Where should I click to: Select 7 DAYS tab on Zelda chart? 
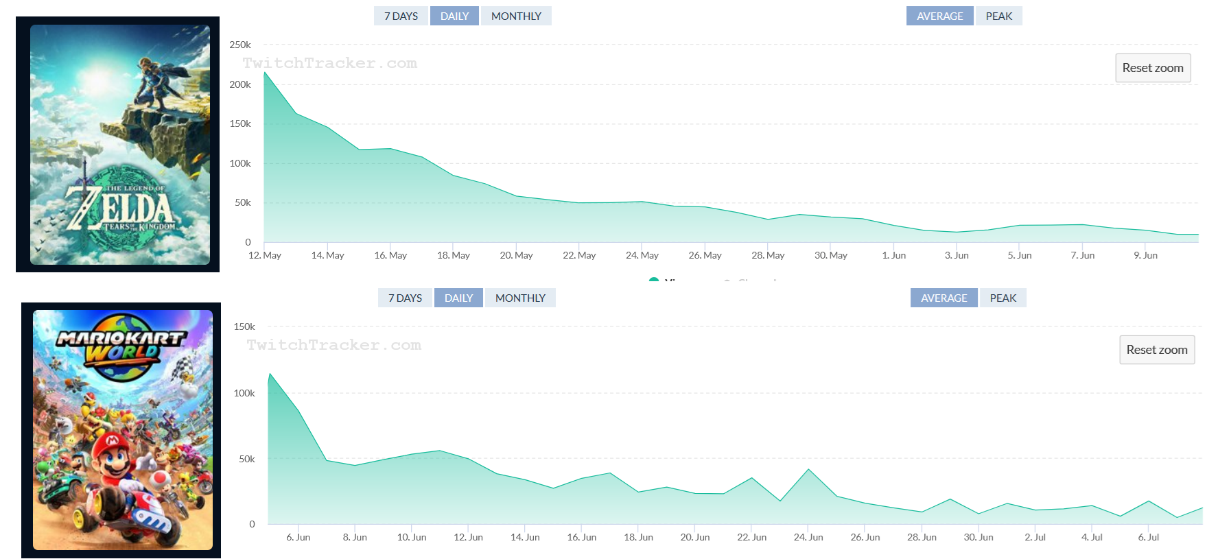[x=401, y=16]
